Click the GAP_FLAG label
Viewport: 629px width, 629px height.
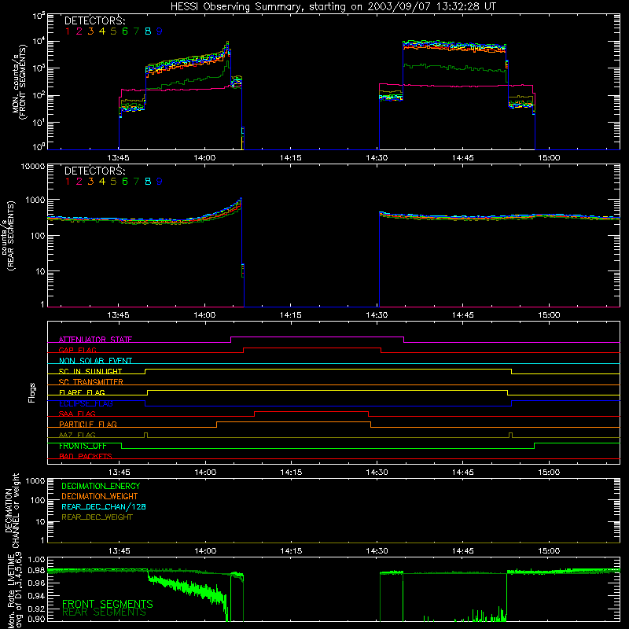(x=77, y=350)
